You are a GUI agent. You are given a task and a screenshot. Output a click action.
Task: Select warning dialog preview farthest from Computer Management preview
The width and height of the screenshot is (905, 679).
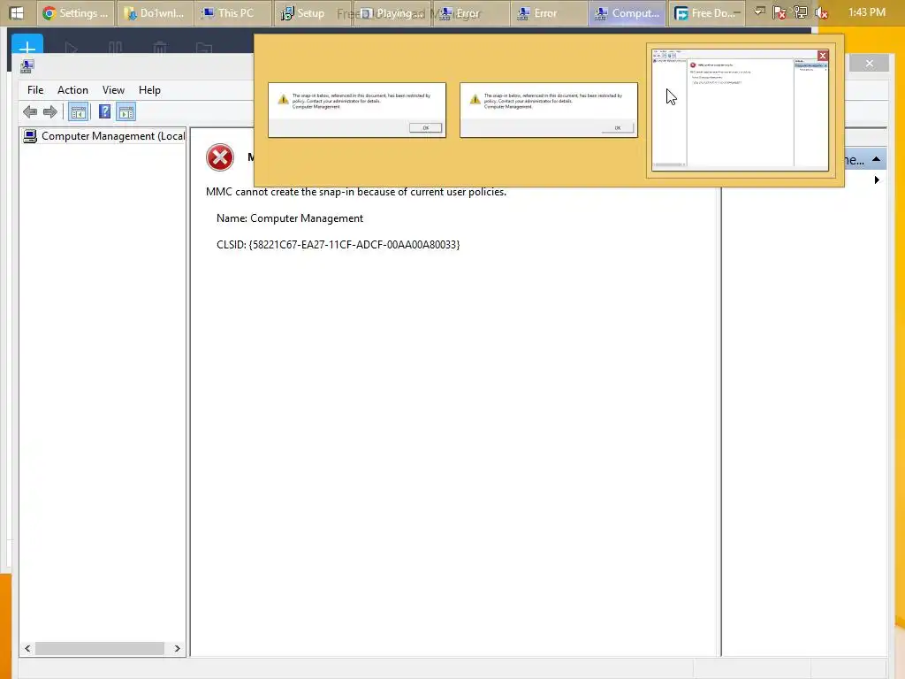pyautogui.click(x=357, y=110)
